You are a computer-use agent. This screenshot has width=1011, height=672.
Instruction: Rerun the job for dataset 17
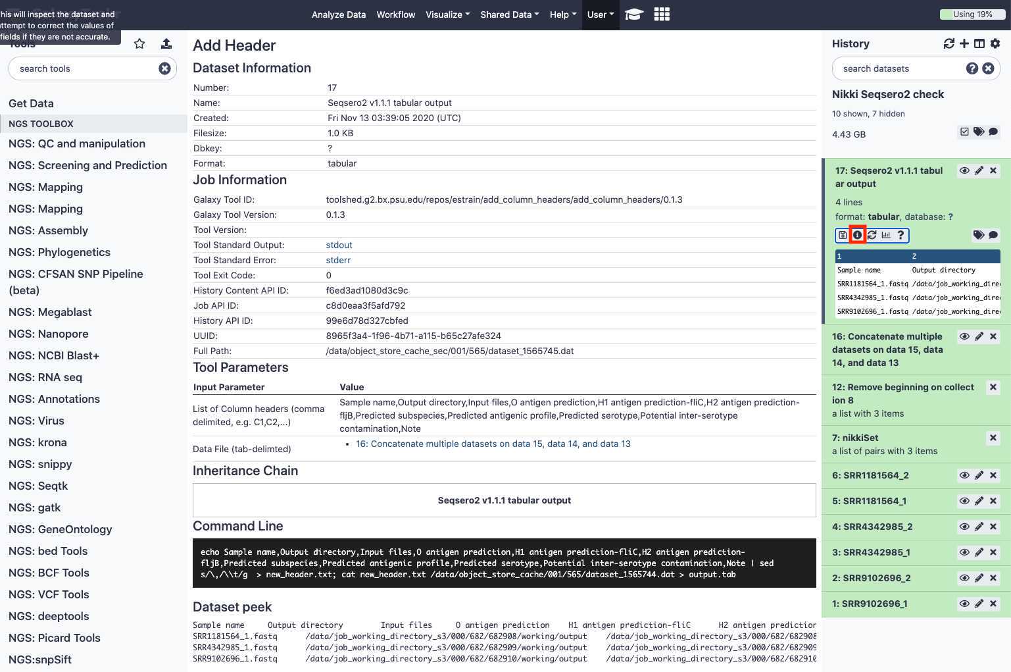872,235
